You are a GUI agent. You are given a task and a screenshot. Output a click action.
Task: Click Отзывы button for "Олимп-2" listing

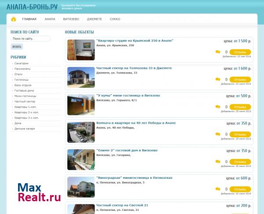[x=240, y=162]
